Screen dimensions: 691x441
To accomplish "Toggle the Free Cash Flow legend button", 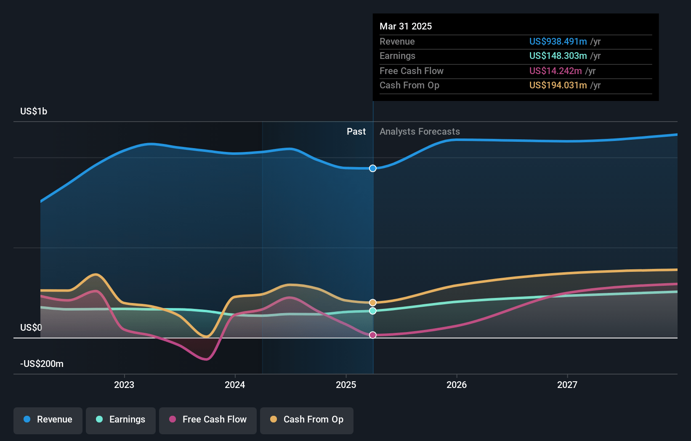I will tap(208, 420).
